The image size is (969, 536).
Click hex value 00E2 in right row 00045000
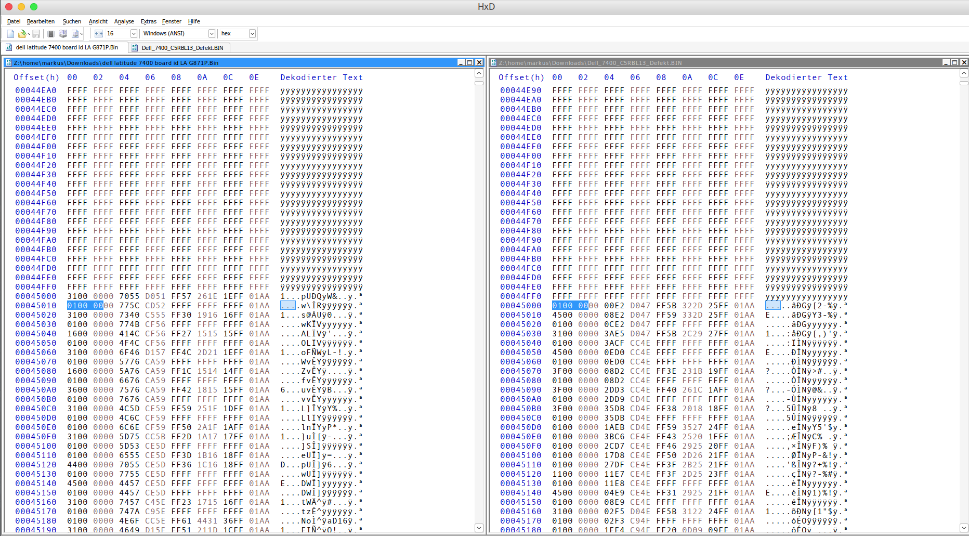614,306
